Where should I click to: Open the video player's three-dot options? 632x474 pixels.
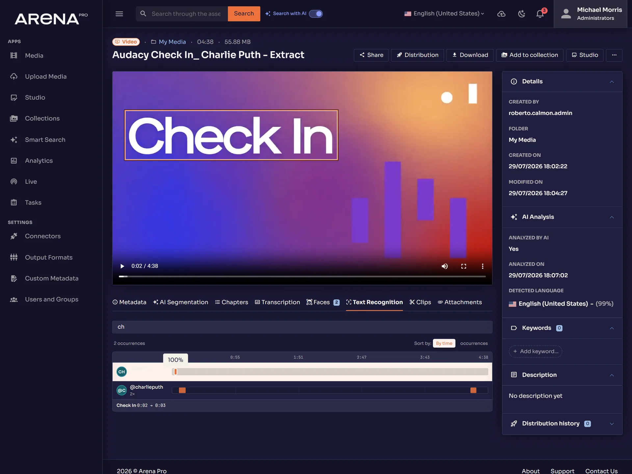click(483, 266)
